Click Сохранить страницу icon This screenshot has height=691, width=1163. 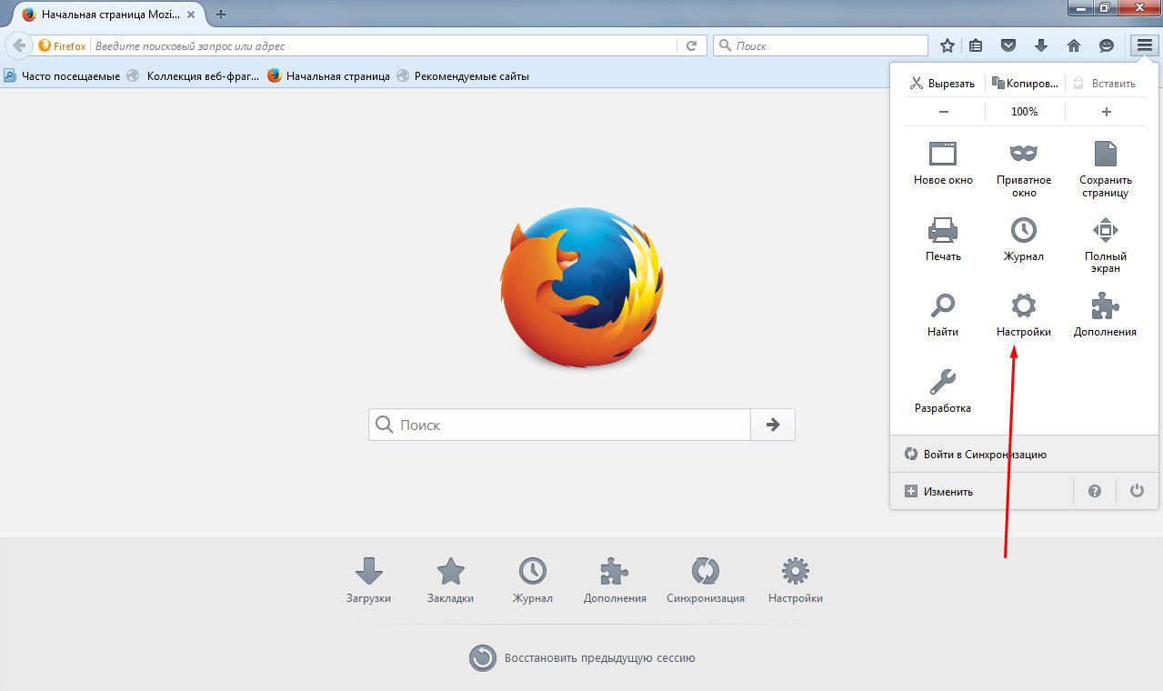pos(1104,164)
